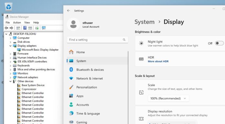Open the More about HDR link
This screenshot has height=124, width=225.
(158, 62)
